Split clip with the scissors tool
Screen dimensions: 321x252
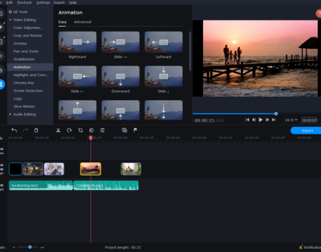tap(58, 130)
